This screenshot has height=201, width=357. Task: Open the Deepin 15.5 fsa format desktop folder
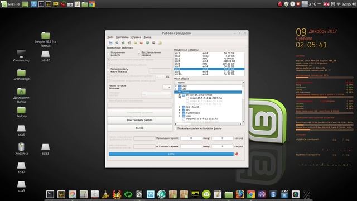(46, 39)
